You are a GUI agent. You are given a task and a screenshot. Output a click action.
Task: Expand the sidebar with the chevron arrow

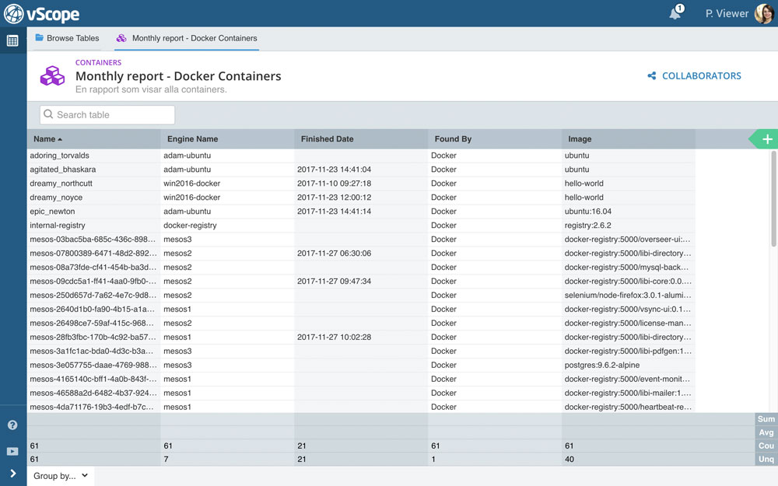13,474
